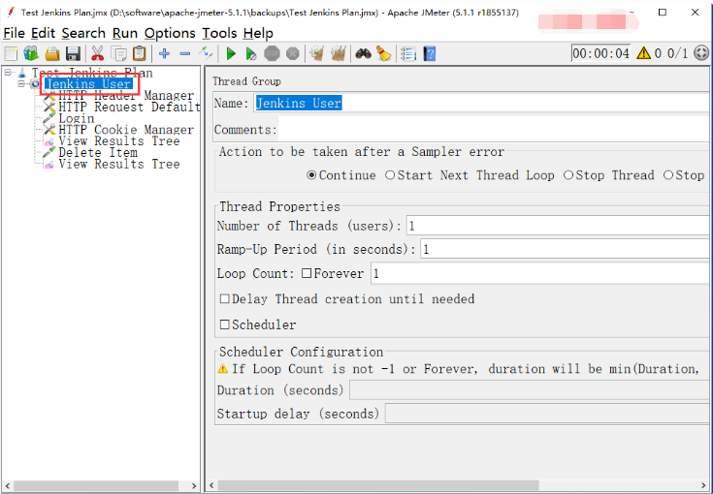Click the Name field containing Jenkins User
Viewport: 713px width, 494px height.
(481, 103)
